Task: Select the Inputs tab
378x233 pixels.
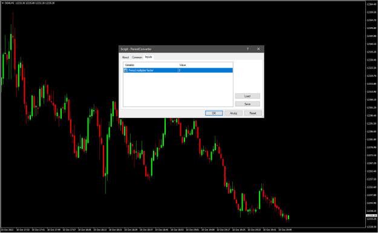Action: click(x=149, y=57)
